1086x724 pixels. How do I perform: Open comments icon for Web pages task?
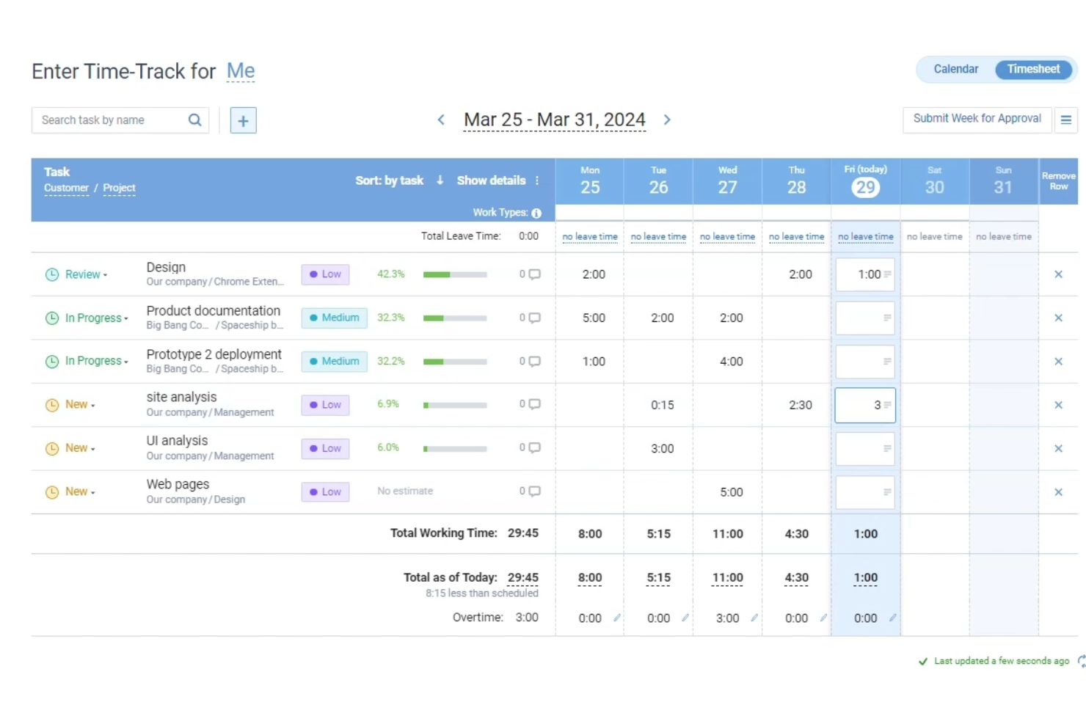[x=534, y=491]
